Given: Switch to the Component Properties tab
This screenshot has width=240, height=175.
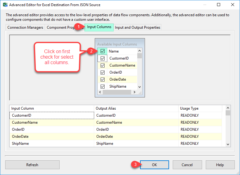Looking at the screenshot, I should pyautogui.click(x=65, y=27).
